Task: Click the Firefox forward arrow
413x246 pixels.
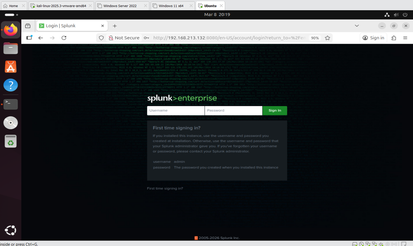Action: 52,38
